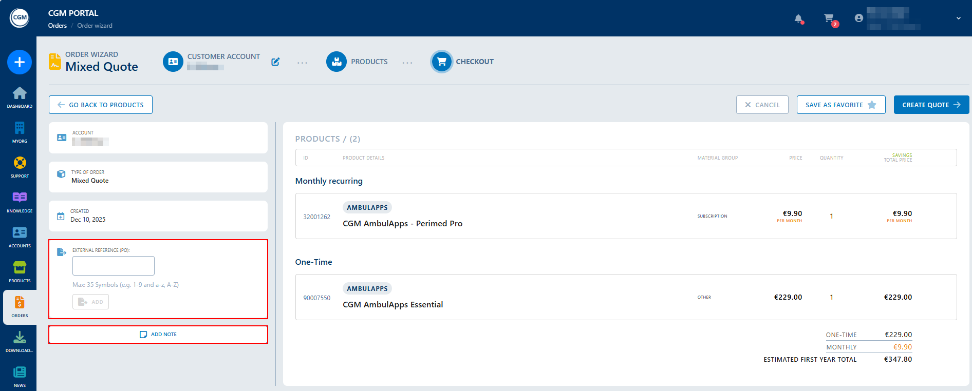Image resolution: width=972 pixels, height=391 pixels.
Task: Click the blue plus create button
Action: [x=20, y=62]
